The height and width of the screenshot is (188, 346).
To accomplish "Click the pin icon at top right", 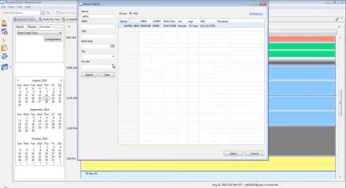I will pyautogui.click(x=337, y=19).
